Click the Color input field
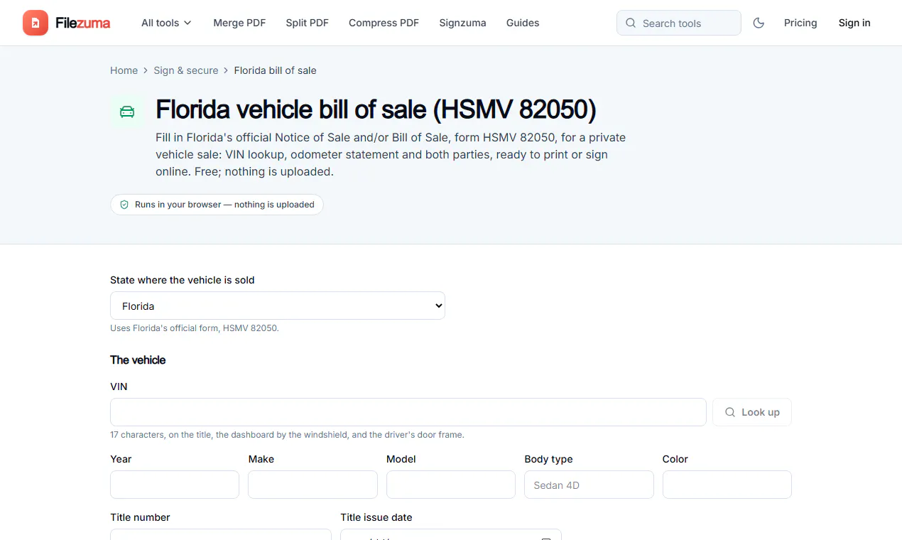The image size is (902, 540). point(727,485)
